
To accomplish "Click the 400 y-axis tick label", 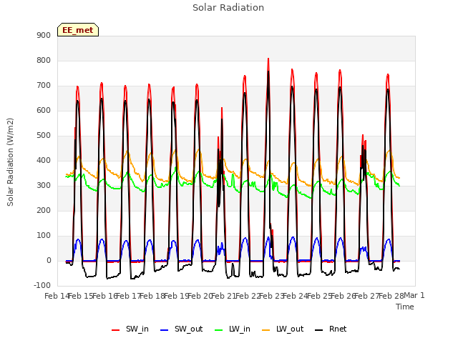I will point(44,160).
